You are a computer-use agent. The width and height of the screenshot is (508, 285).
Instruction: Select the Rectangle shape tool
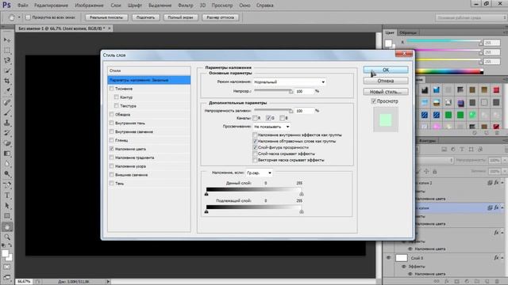[x=7, y=215]
